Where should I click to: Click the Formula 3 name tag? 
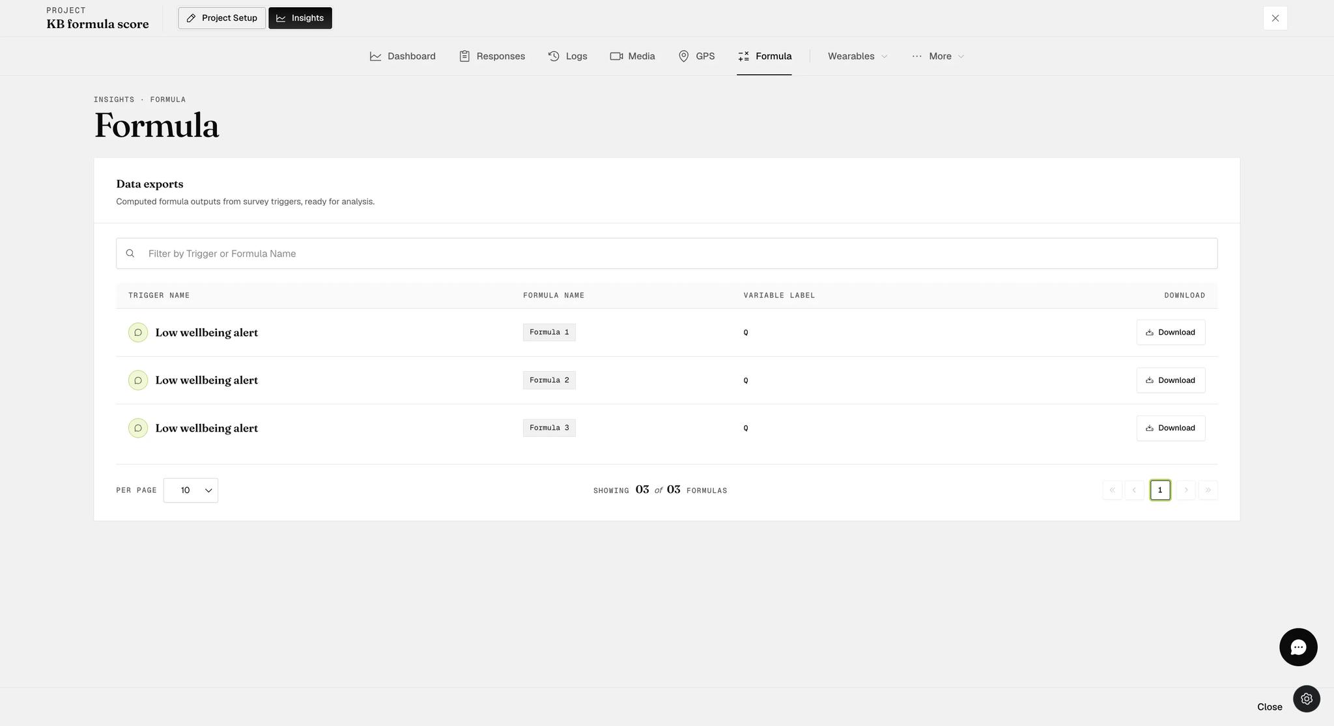[549, 428]
